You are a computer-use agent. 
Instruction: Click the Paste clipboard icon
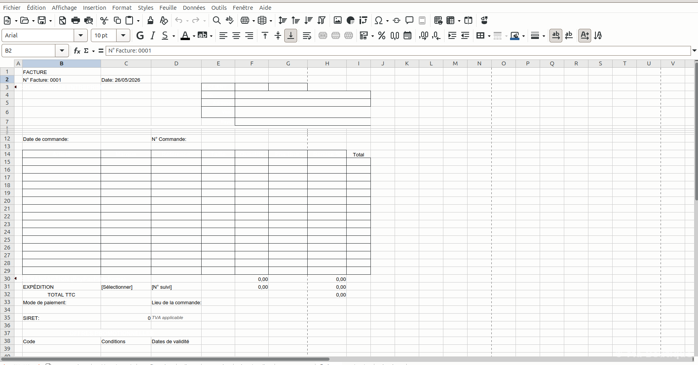coord(130,21)
